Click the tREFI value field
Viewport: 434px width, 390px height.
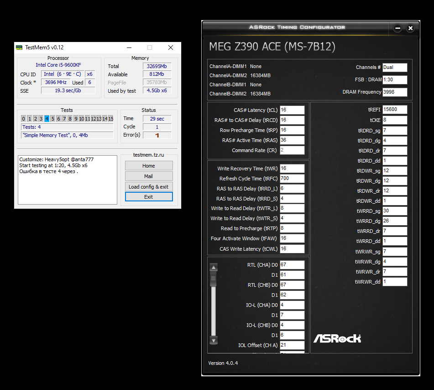click(x=395, y=110)
